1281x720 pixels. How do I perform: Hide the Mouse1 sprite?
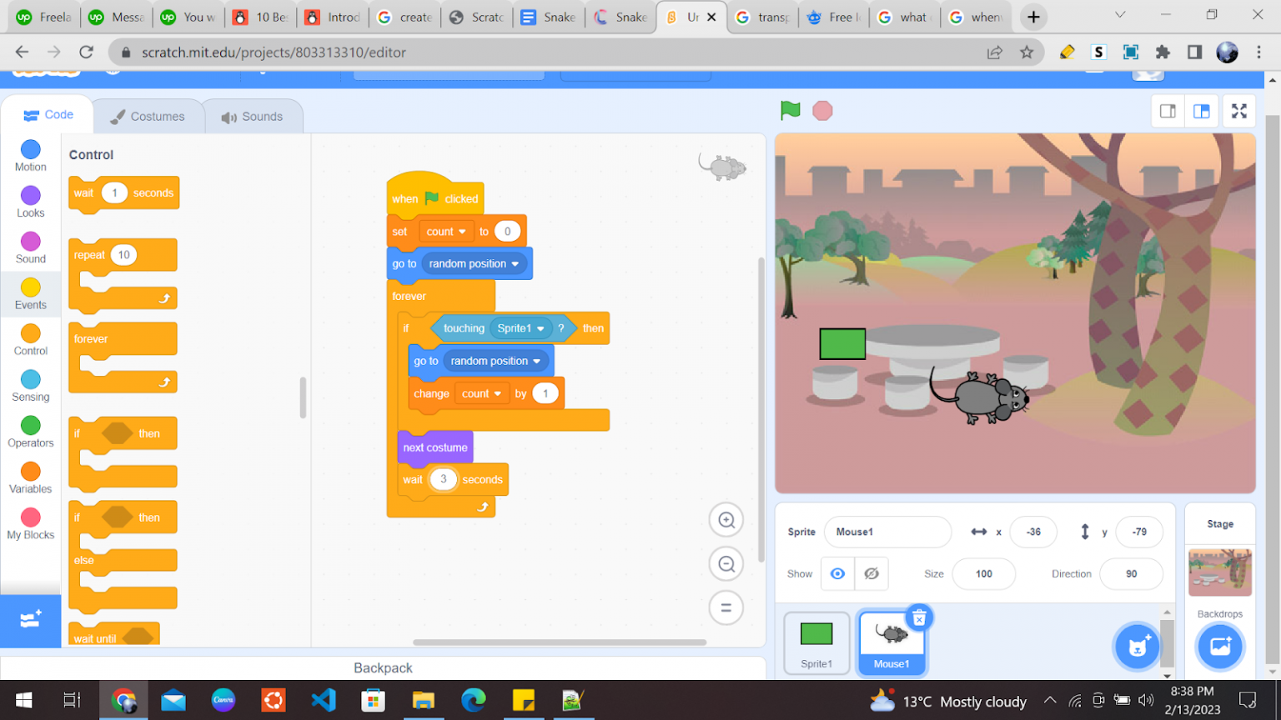(x=872, y=573)
